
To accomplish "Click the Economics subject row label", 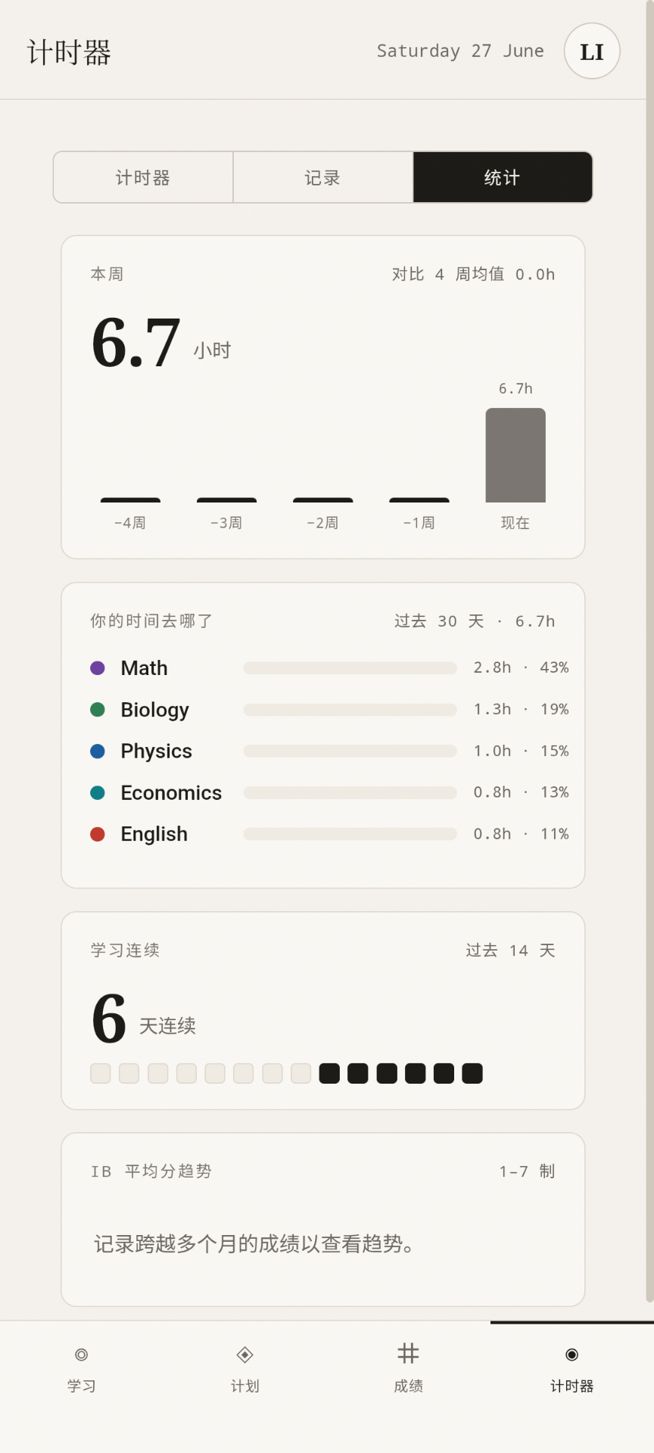I will click(x=171, y=792).
